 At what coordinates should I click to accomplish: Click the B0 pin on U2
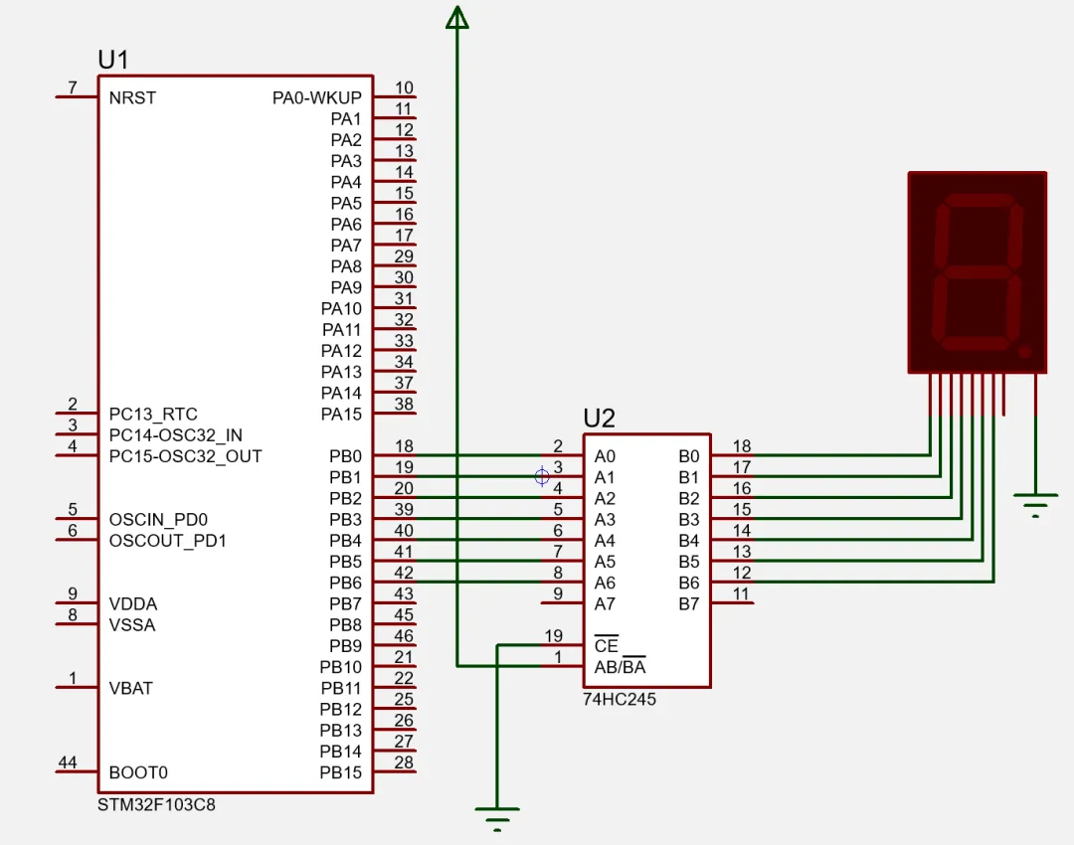[x=689, y=456]
